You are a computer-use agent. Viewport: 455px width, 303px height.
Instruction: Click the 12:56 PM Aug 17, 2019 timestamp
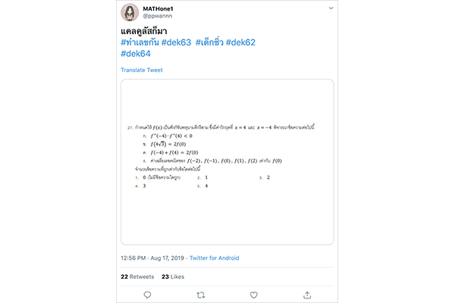(152, 258)
